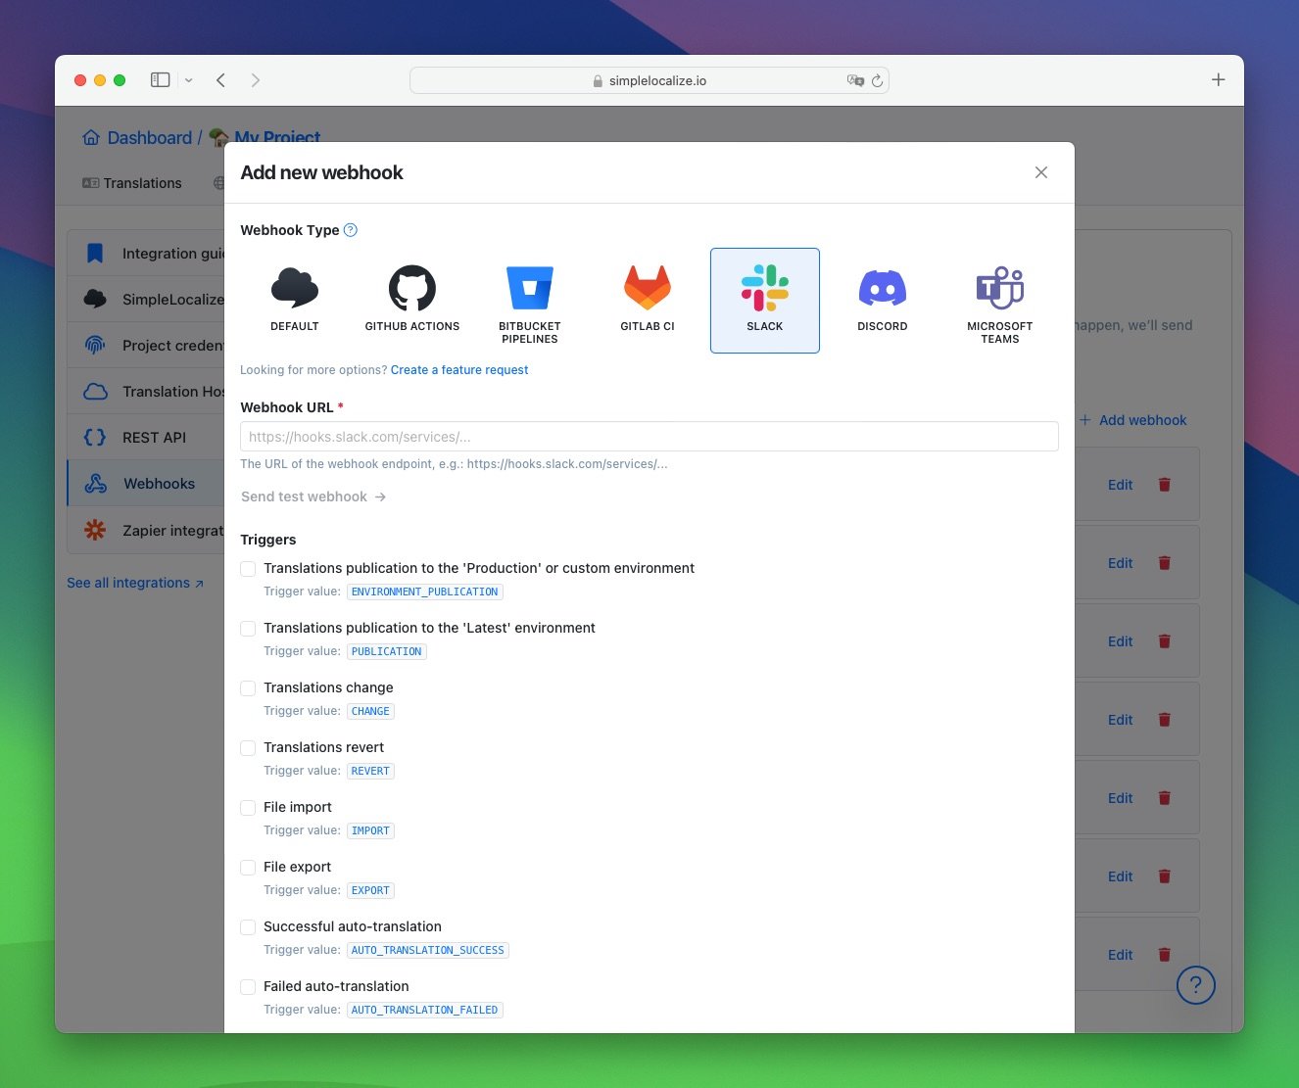The image size is (1299, 1088).
Task: Select the Default webhook type
Action: pyautogui.click(x=295, y=300)
